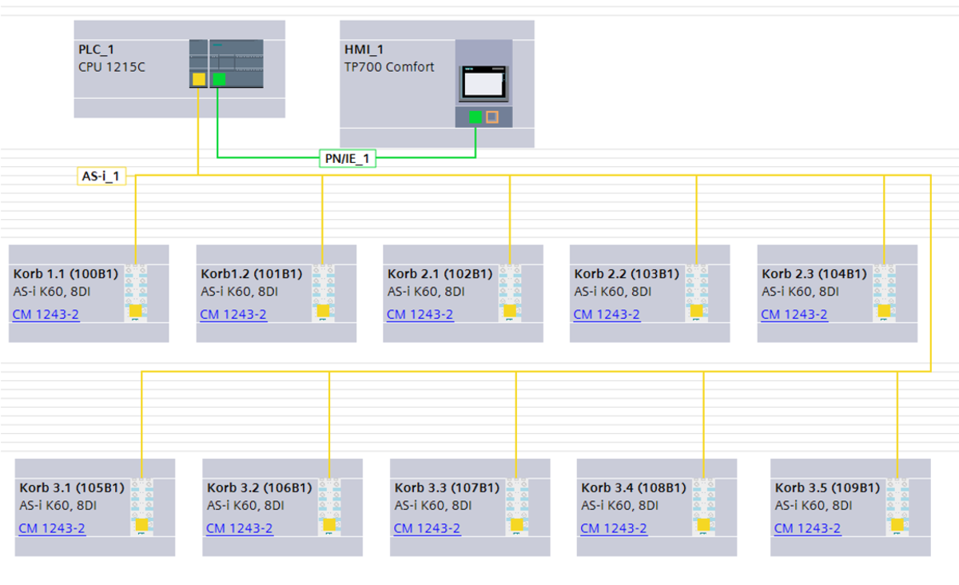Screen dimensions: 959x585
Task: Click the yellow AS-i port on PLC_1
Action: pyautogui.click(x=198, y=78)
